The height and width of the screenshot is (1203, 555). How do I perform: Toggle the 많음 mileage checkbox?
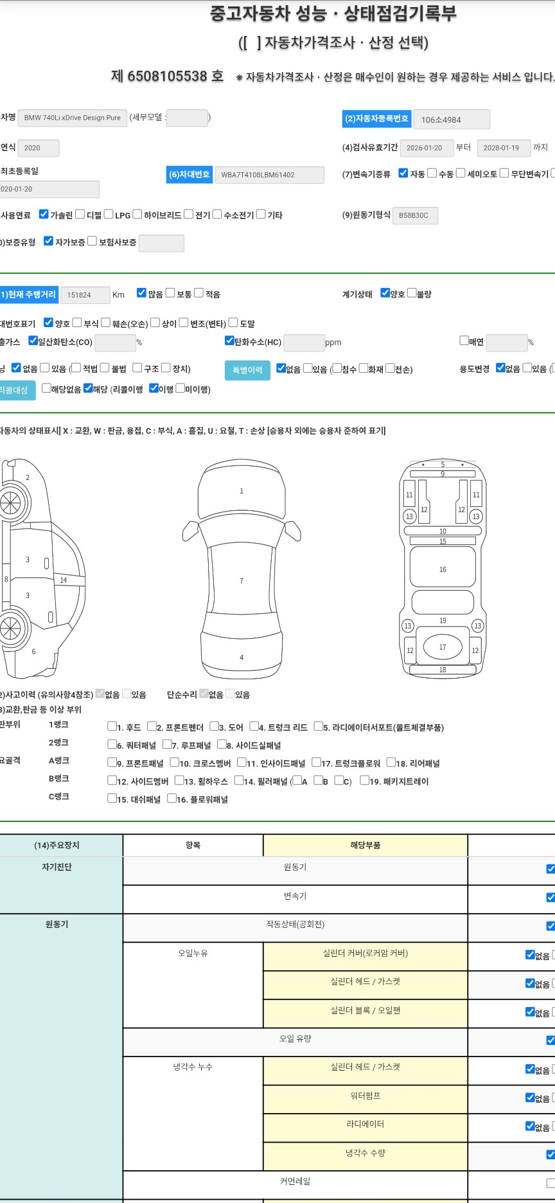click(x=141, y=293)
